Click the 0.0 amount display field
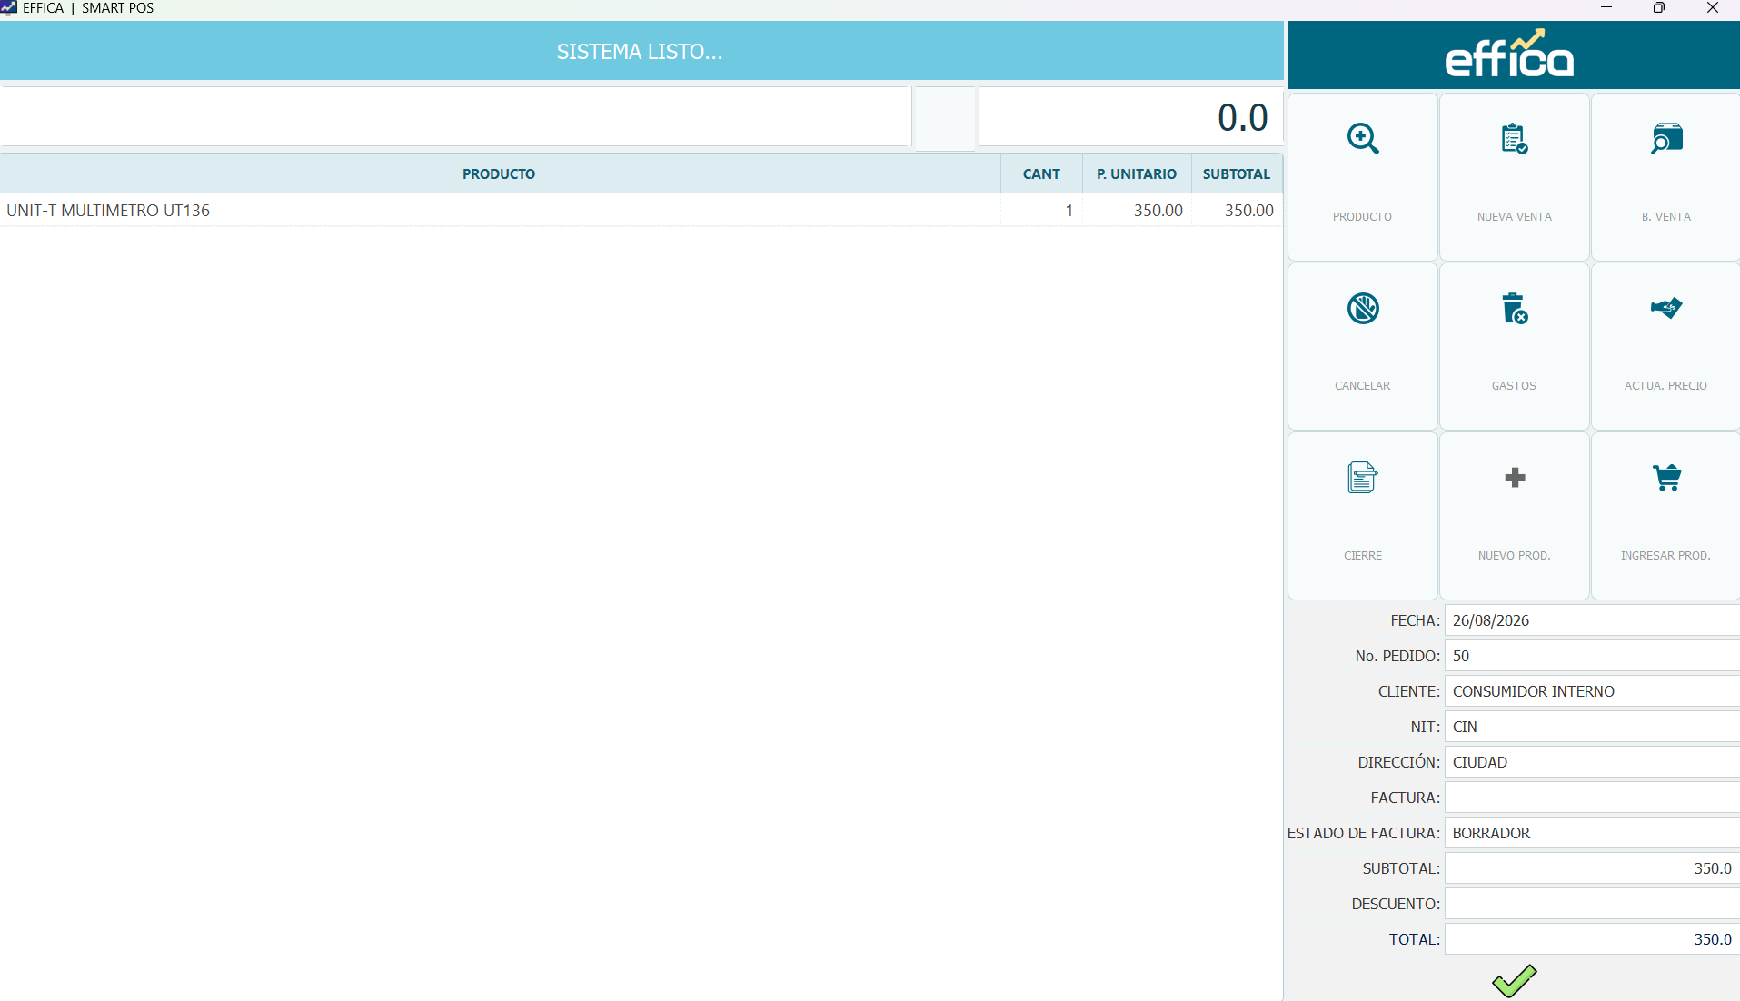Image resolution: width=1740 pixels, height=1001 pixels. coord(1130,116)
